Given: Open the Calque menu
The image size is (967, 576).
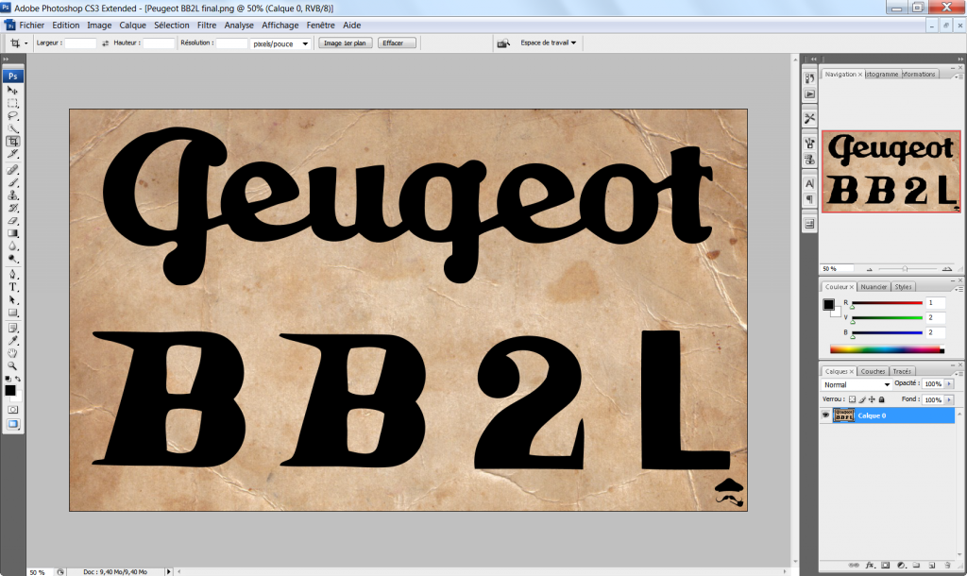Looking at the screenshot, I should (x=132, y=25).
